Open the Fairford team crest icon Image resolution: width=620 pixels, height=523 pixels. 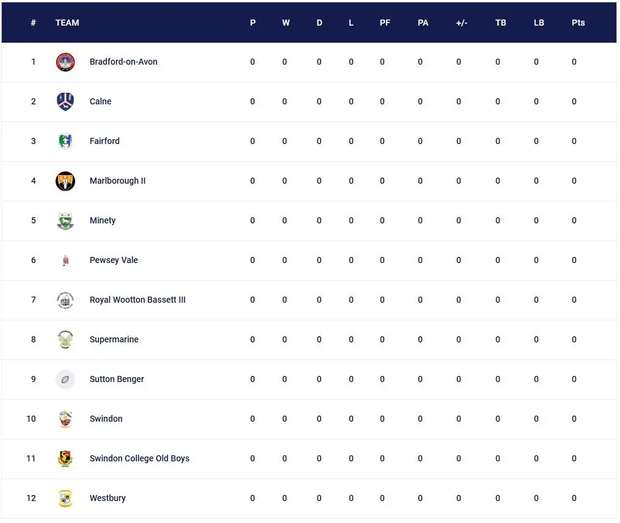[x=65, y=141]
